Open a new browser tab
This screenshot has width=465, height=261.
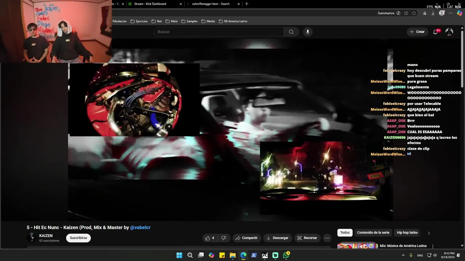[x=247, y=4]
